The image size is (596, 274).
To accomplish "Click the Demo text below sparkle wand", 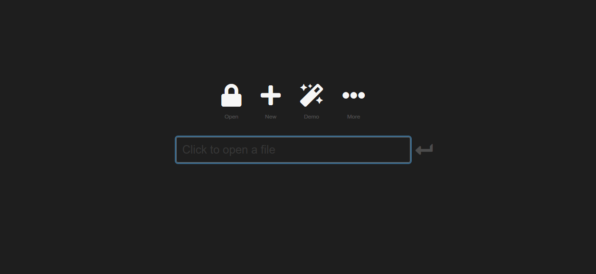I will (312, 117).
